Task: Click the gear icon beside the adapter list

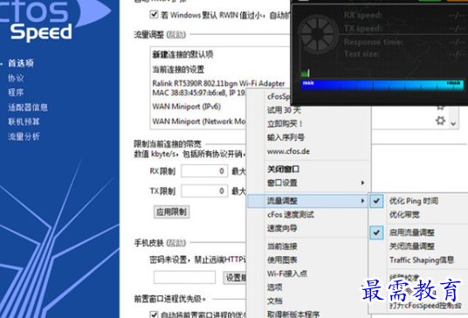Action: point(440,121)
